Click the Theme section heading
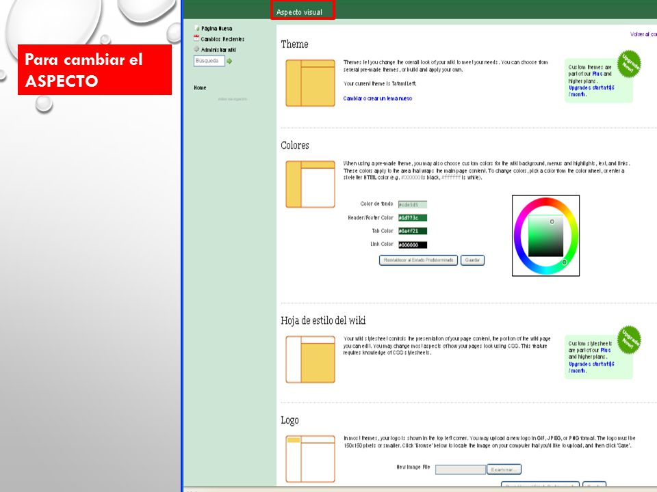The image size is (657, 492). [294, 44]
